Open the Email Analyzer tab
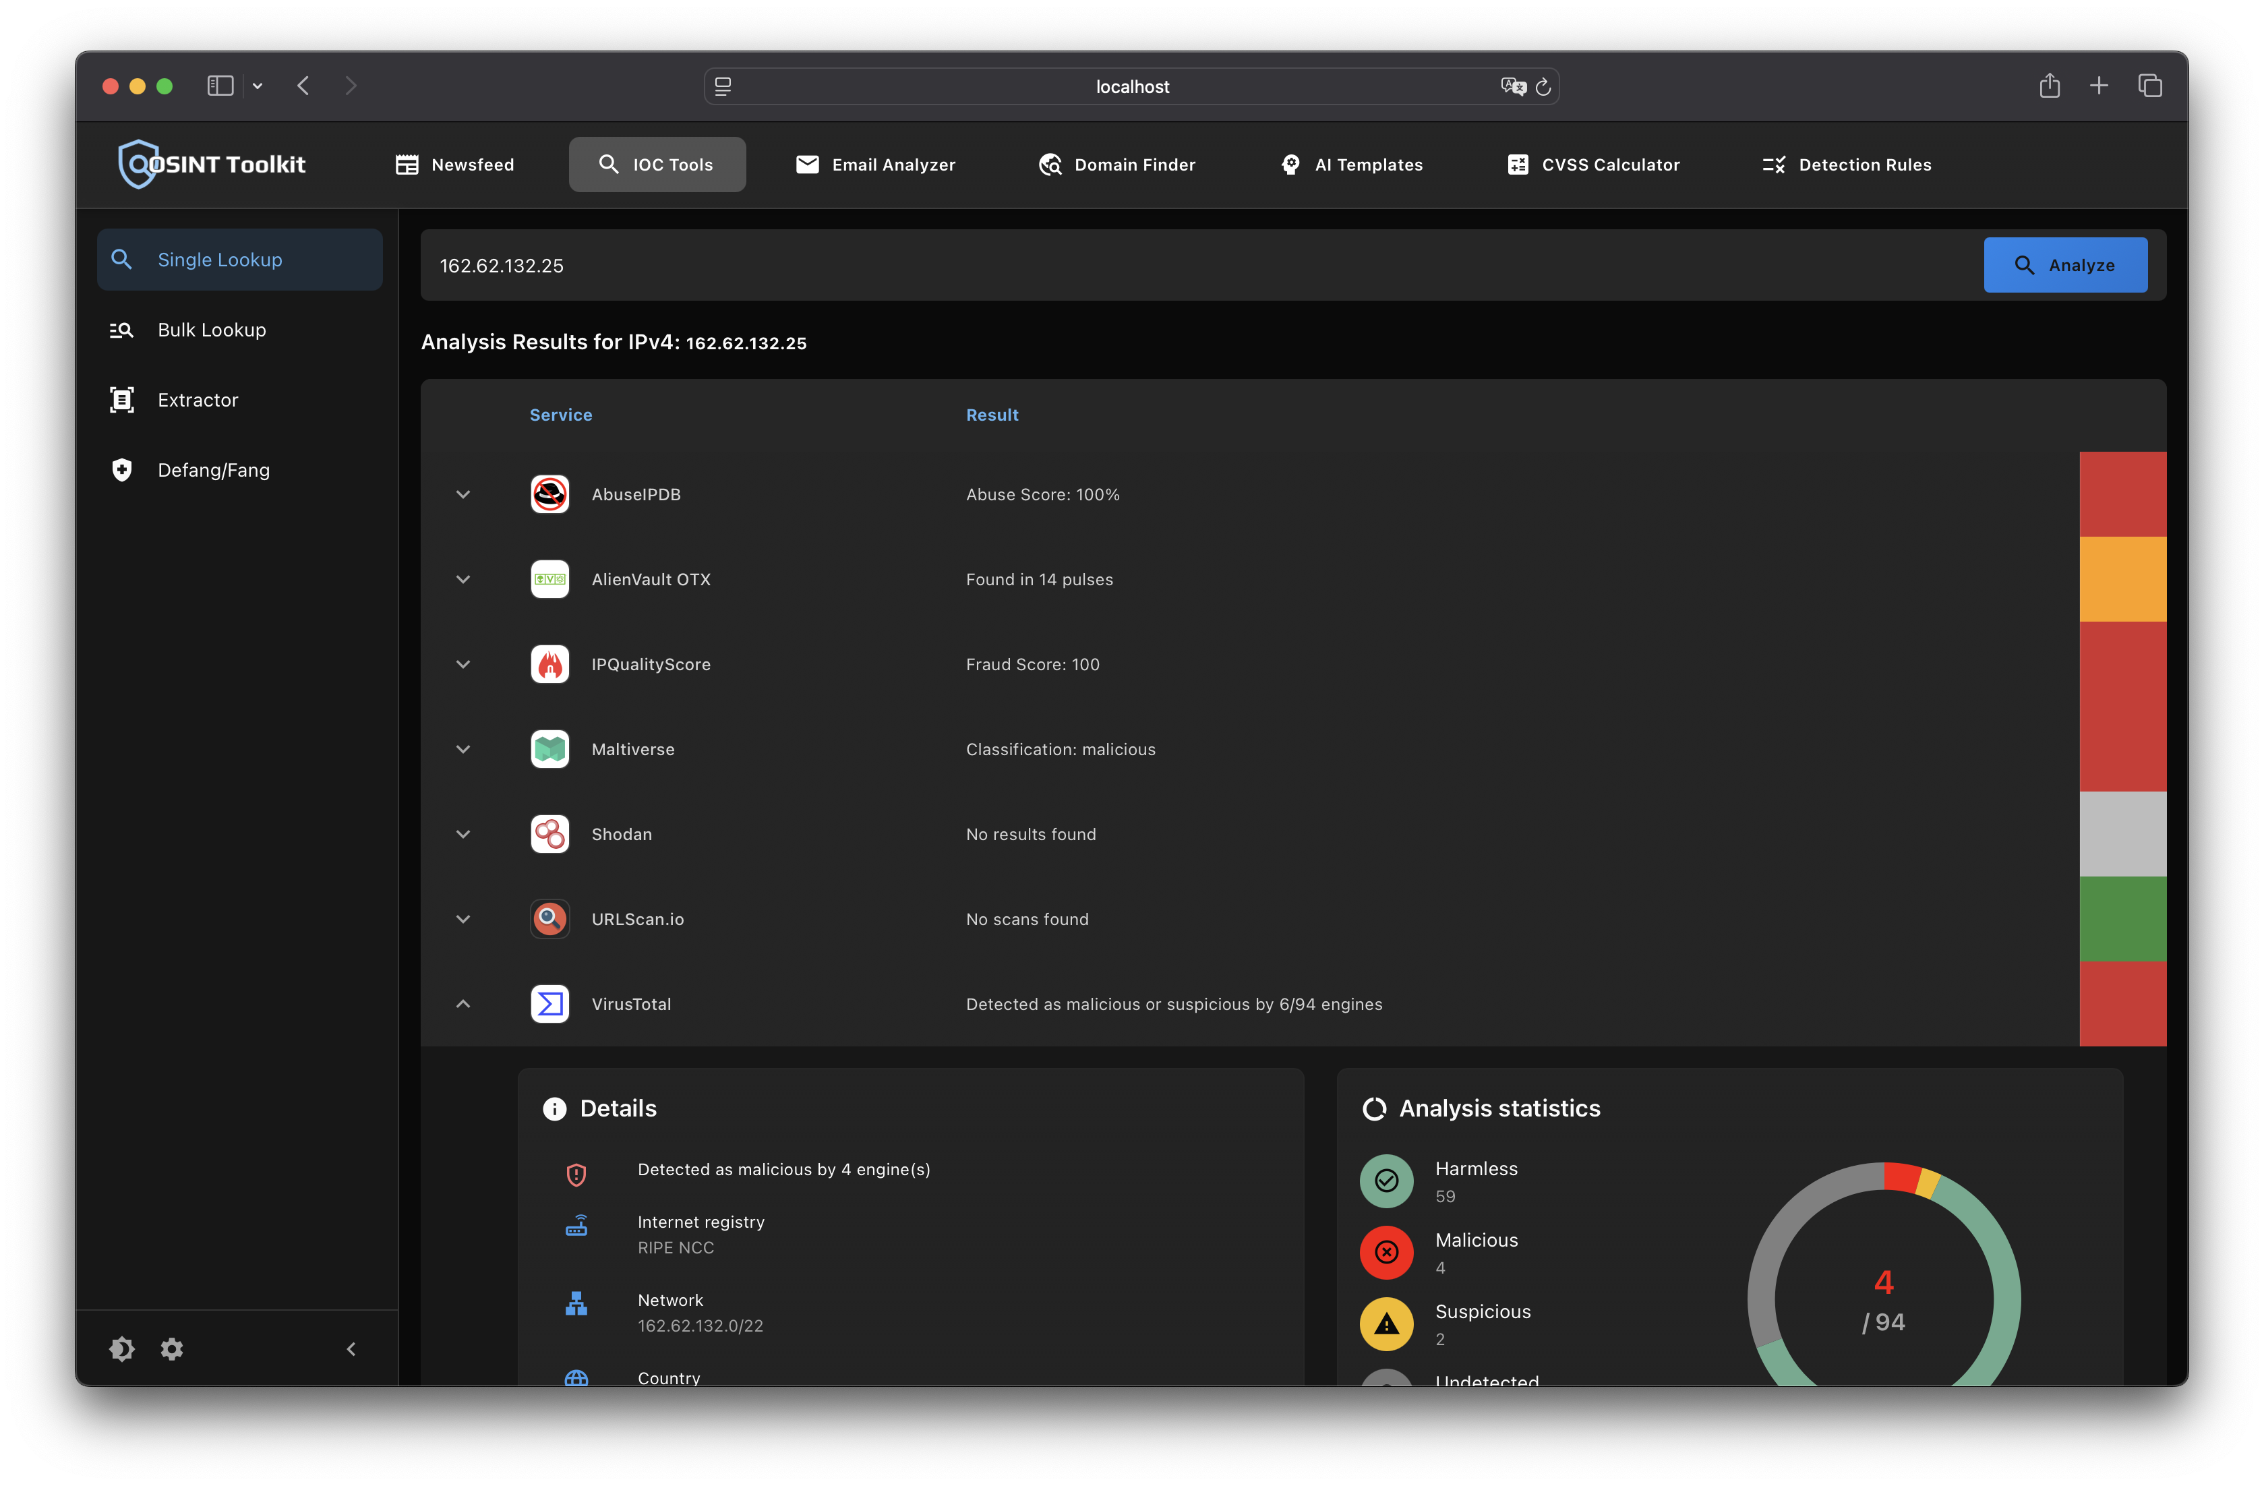 tap(875, 165)
